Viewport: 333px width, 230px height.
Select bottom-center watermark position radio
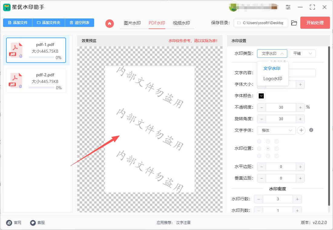click(x=268, y=156)
